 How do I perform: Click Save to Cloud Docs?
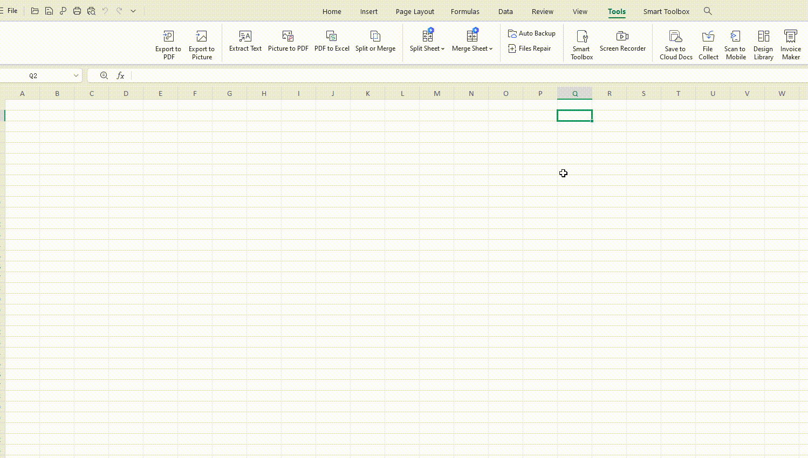tap(676, 44)
